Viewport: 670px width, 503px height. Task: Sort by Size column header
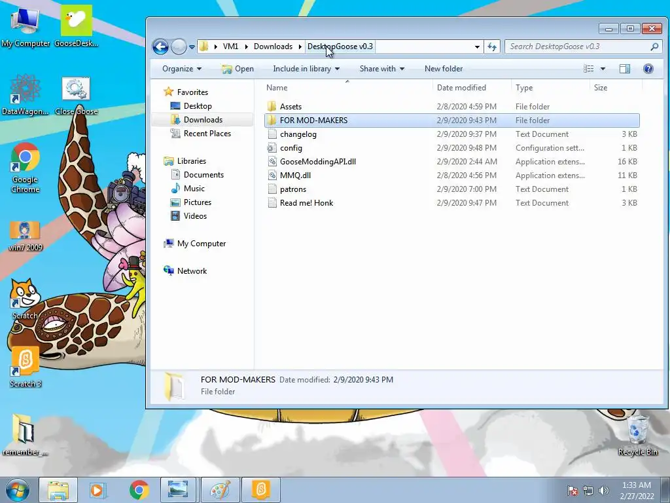click(616, 88)
